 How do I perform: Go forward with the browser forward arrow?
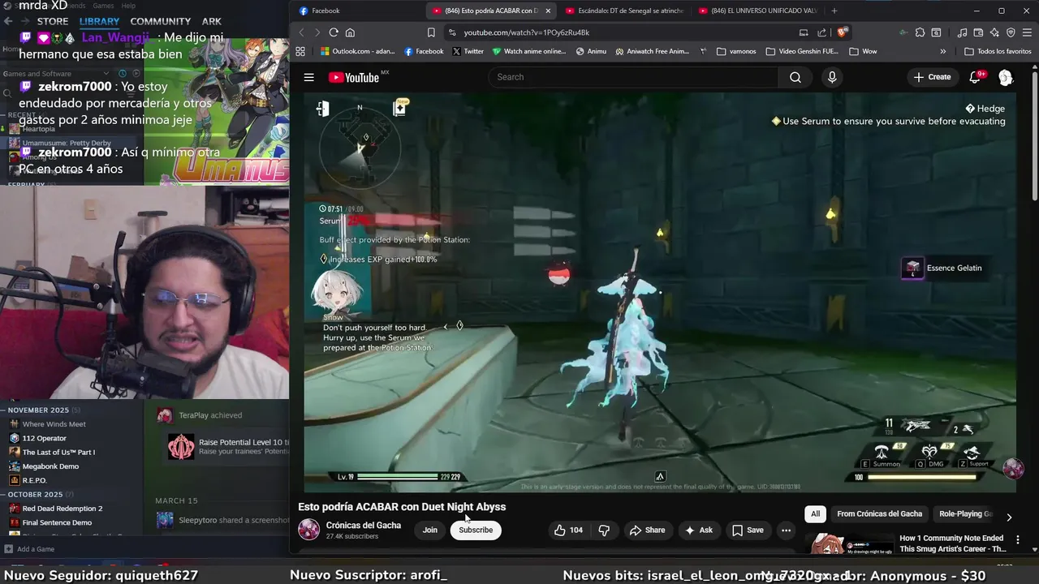pos(317,32)
